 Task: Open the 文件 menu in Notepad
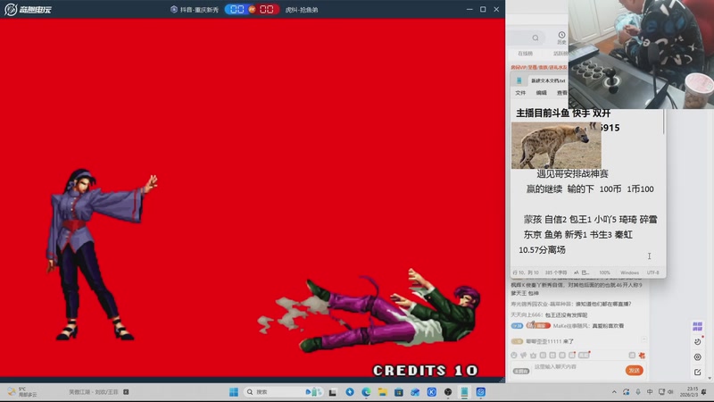[520, 93]
